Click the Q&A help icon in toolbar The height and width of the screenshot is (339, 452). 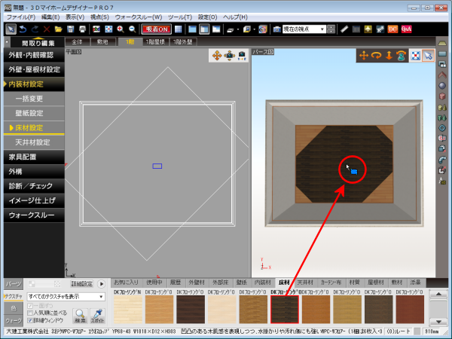point(406,29)
